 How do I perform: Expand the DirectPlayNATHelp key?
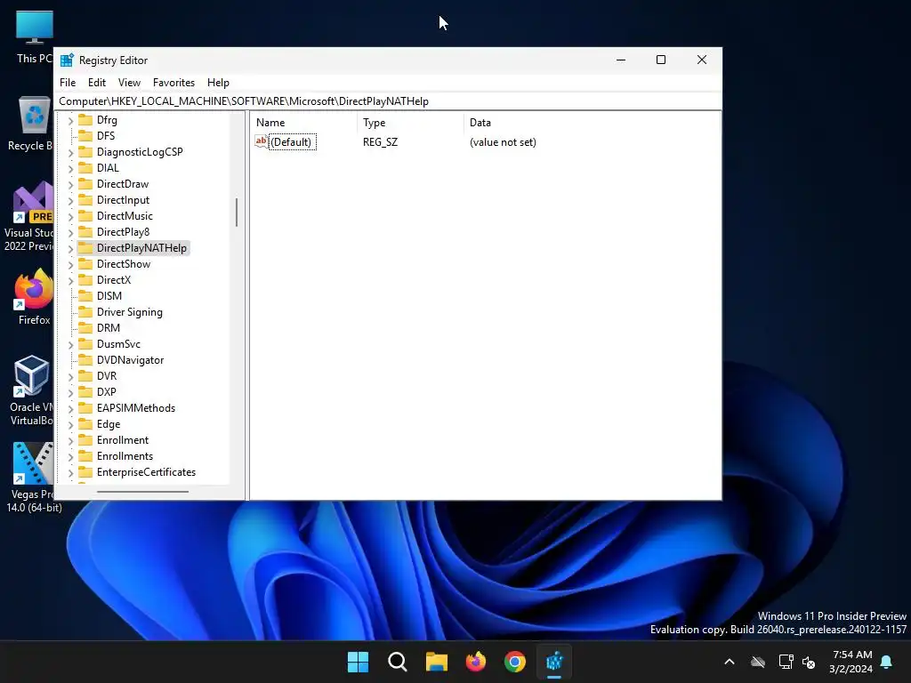point(70,249)
